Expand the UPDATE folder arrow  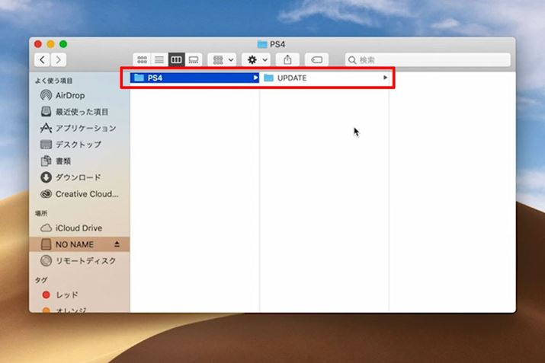tap(385, 78)
